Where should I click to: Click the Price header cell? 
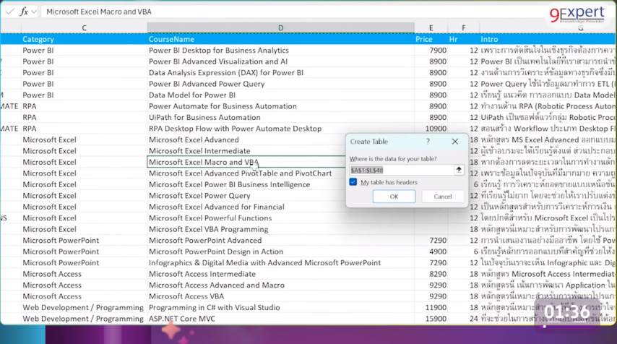pyautogui.click(x=424, y=39)
